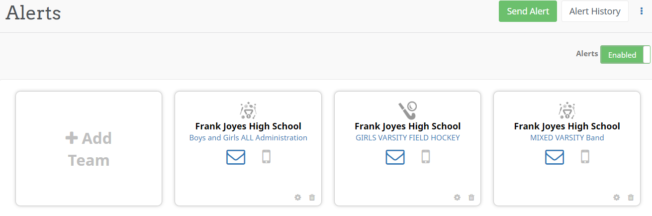The height and width of the screenshot is (216, 652).
Task: Click mobile phone icon on Administration card
Action: [267, 157]
